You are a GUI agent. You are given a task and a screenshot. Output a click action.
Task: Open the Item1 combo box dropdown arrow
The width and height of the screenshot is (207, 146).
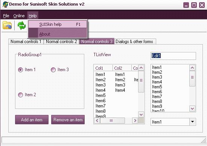[x=192, y=122]
